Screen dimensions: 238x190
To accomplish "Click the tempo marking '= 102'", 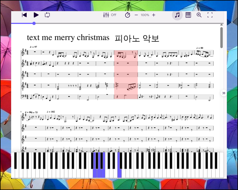I will click(x=51, y=112).
